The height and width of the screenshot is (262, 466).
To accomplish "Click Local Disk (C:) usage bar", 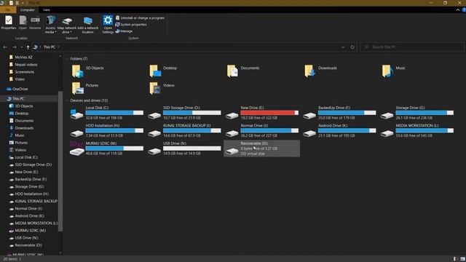I will [x=114, y=113].
